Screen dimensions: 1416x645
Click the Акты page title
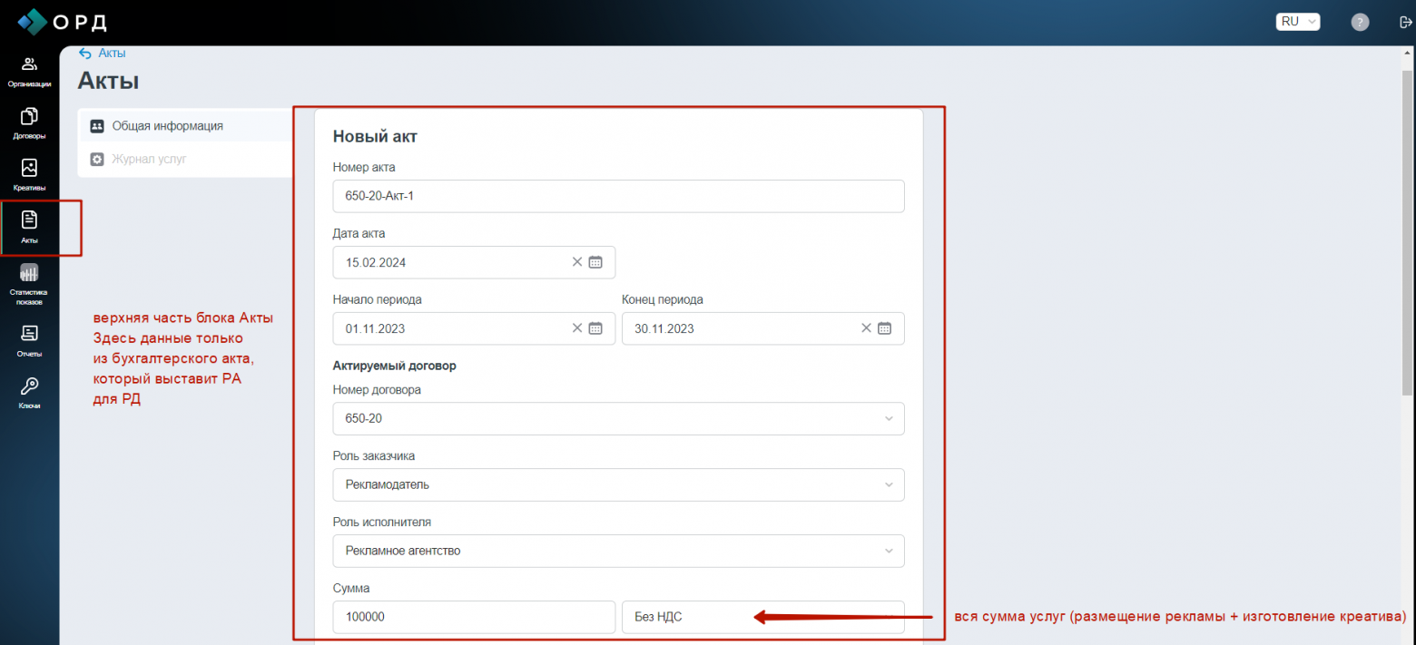[108, 81]
